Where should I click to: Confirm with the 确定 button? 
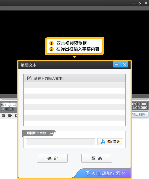tap(52, 158)
